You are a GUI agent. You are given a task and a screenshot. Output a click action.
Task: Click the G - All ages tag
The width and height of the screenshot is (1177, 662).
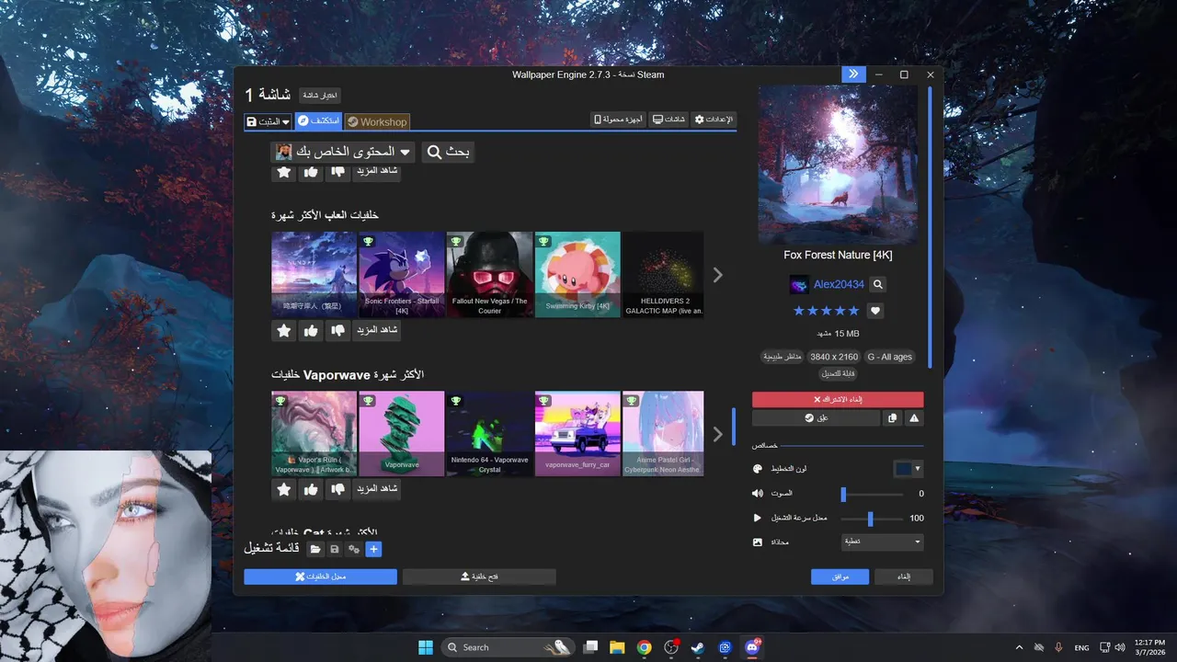coord(890,357)
